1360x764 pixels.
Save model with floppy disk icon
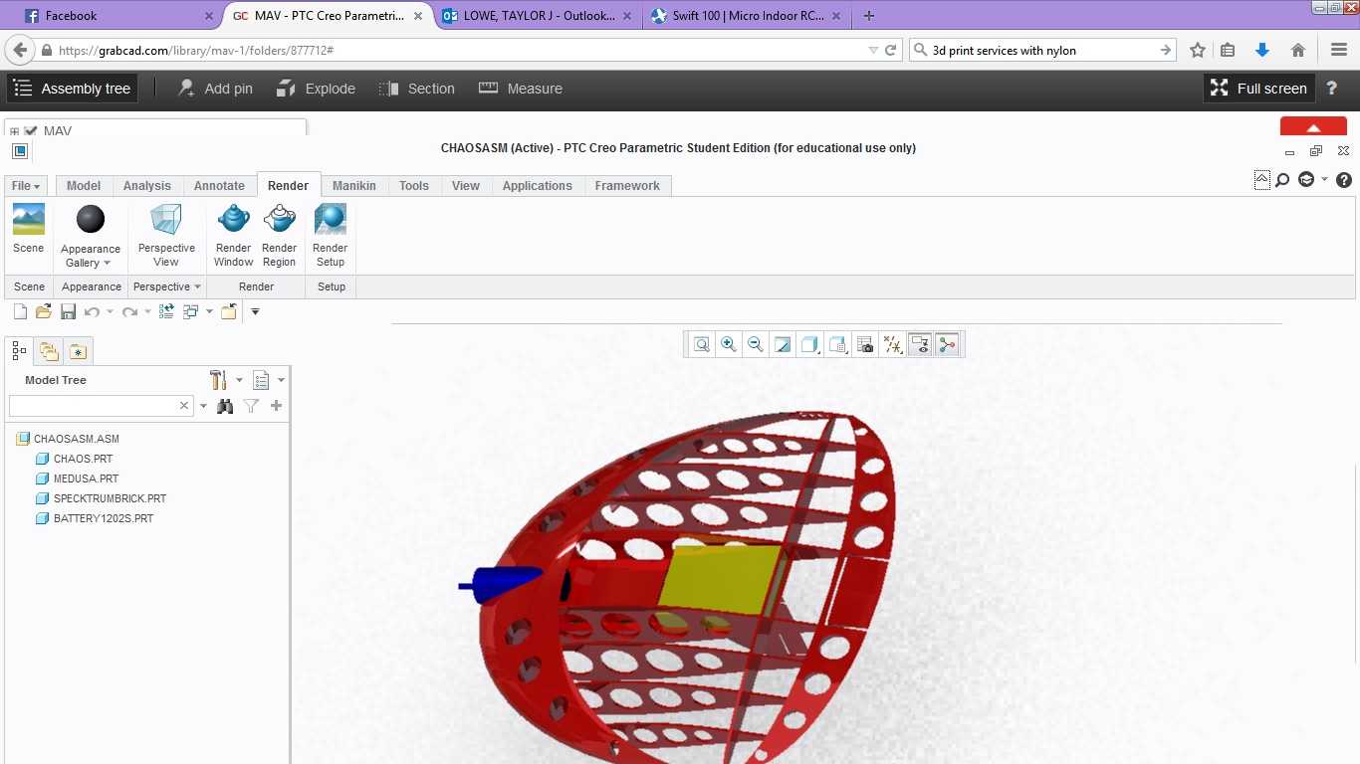pos(68,311)
